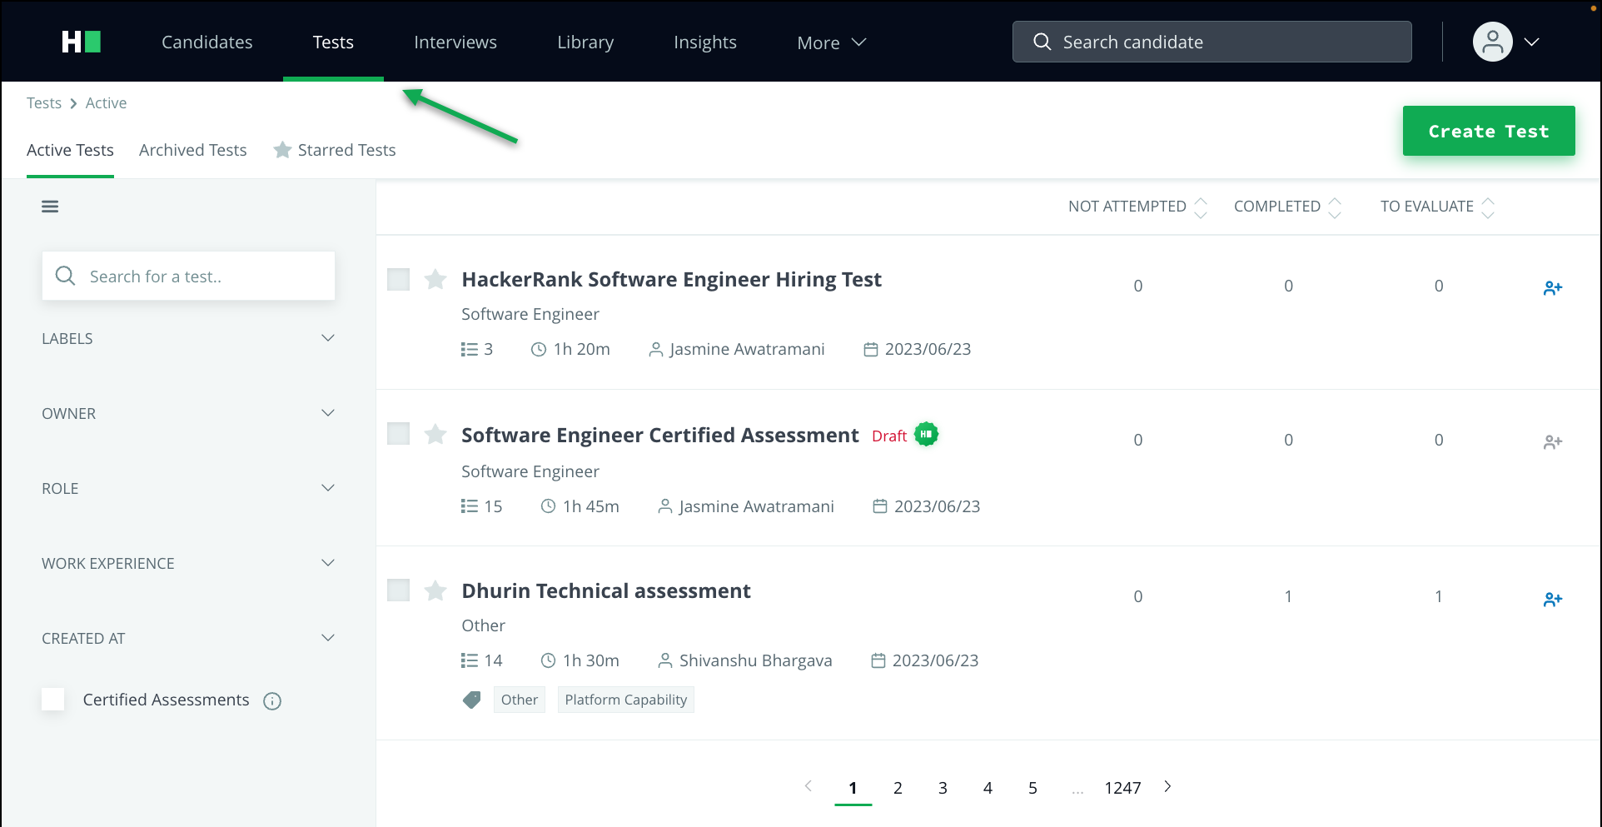The image size is (1602, 827).
Task: Open the Tests nav item
Action: click(333, 42)
